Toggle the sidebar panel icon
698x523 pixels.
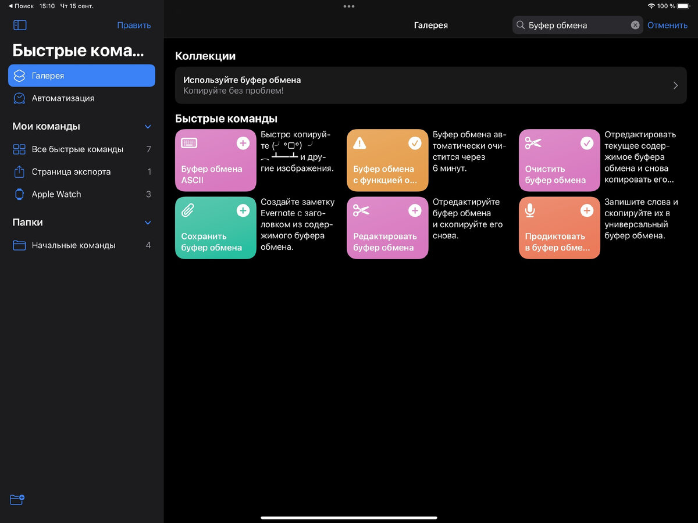pos(20,25)
